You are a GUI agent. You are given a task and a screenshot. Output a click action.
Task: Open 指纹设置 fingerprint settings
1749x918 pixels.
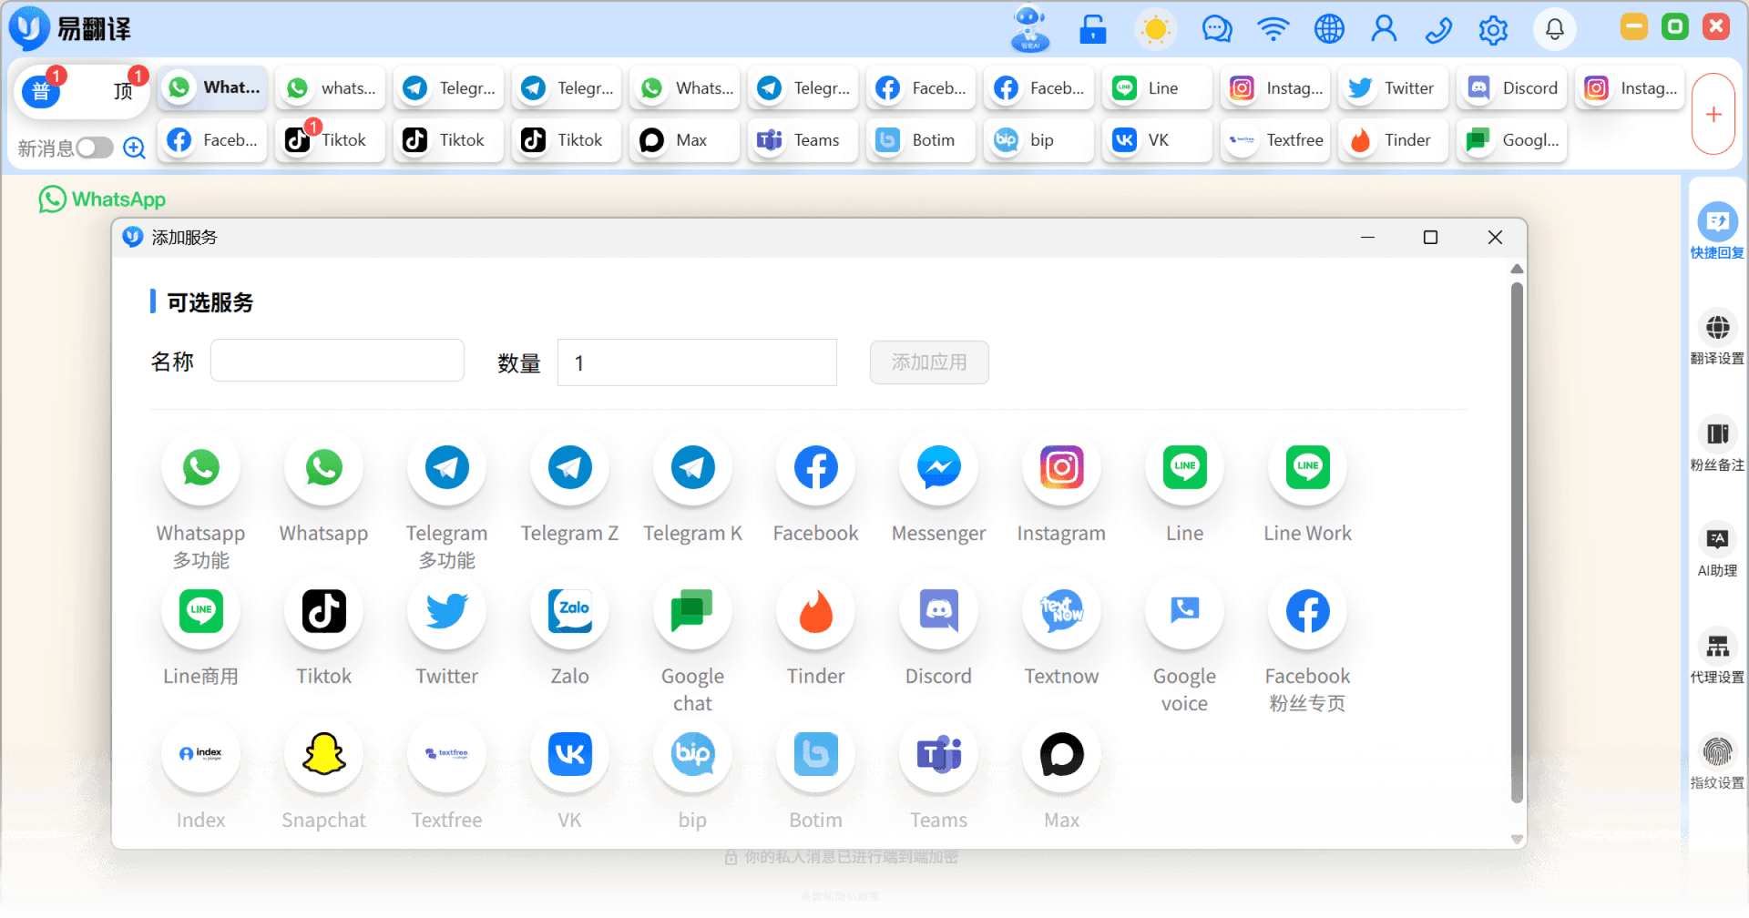point(1717,761)
